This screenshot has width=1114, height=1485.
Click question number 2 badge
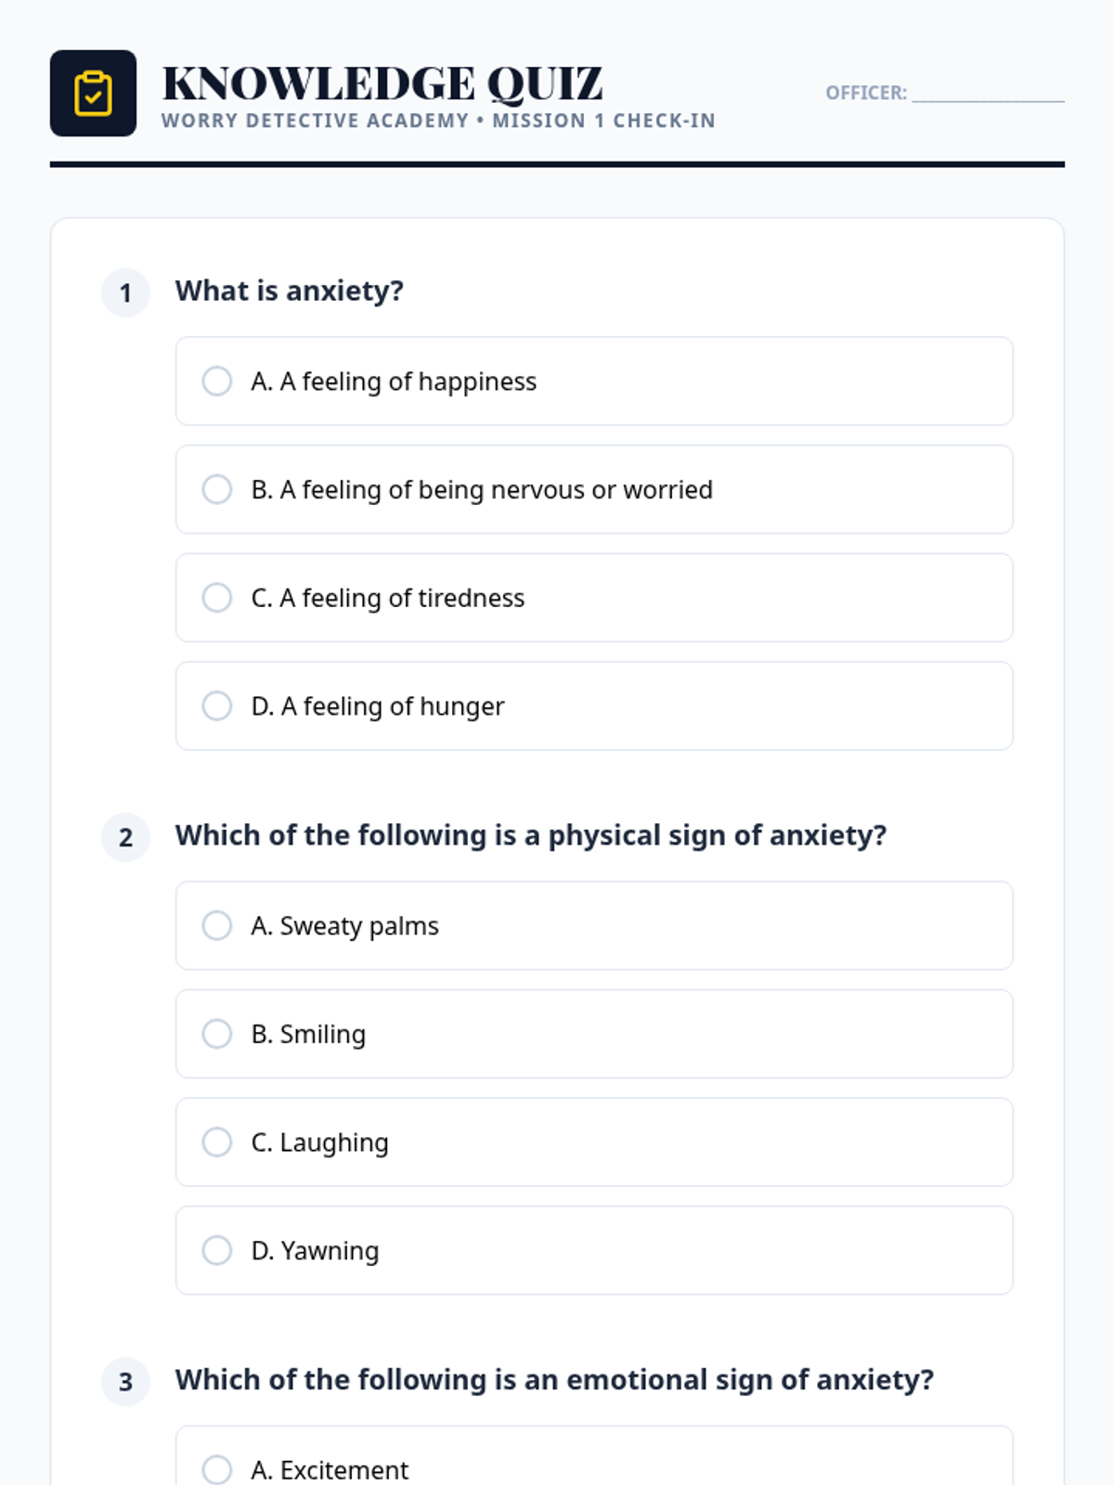click(125, 837)
